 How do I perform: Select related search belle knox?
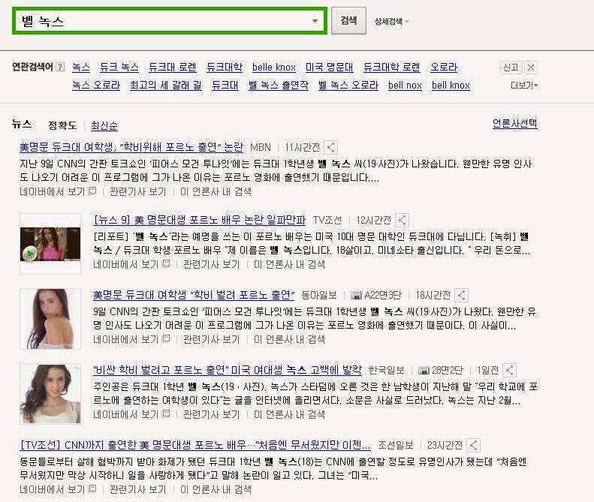[x=274, y=68]
